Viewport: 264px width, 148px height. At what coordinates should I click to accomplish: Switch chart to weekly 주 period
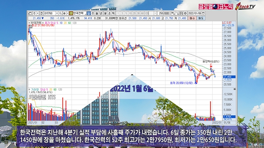(93, 13)
